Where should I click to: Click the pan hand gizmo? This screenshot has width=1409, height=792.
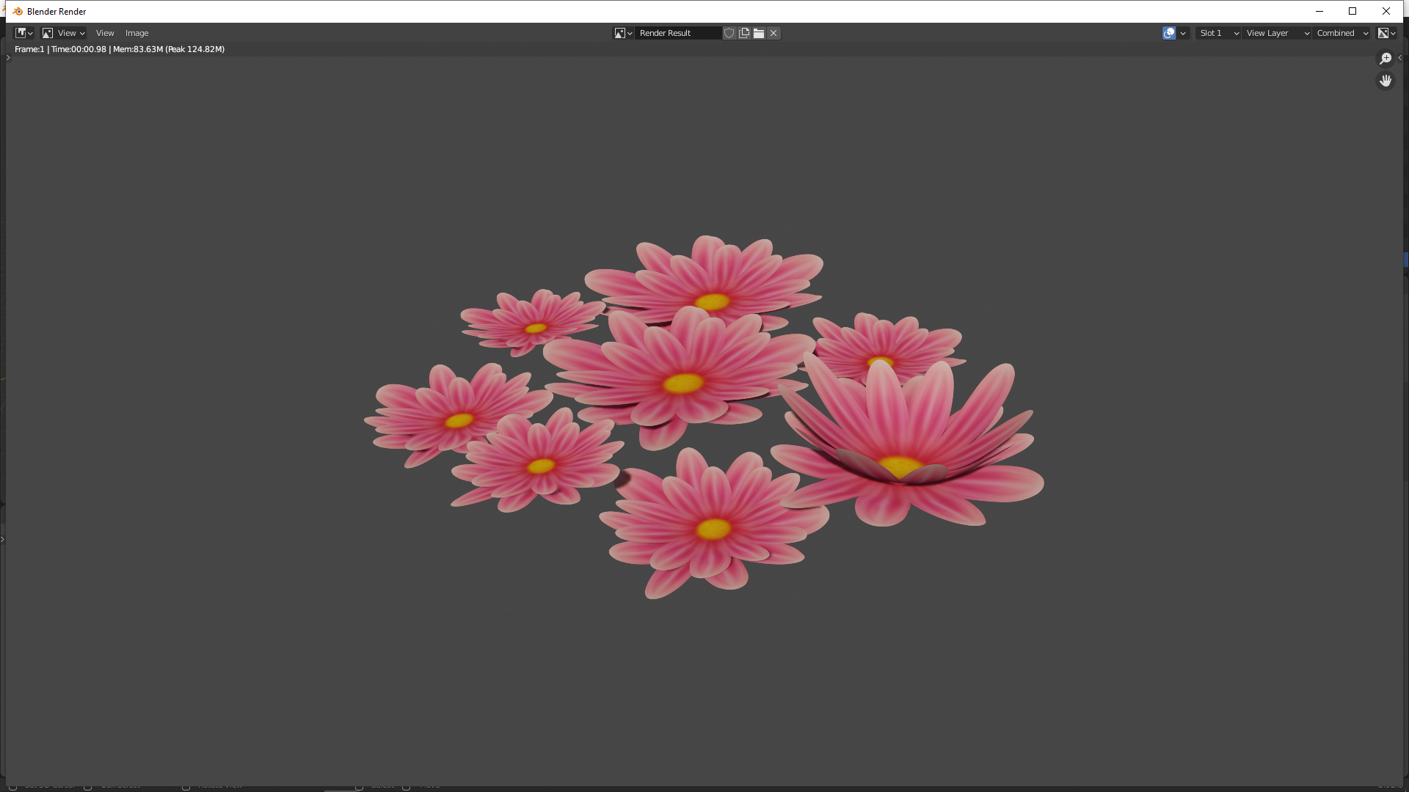1386,81
